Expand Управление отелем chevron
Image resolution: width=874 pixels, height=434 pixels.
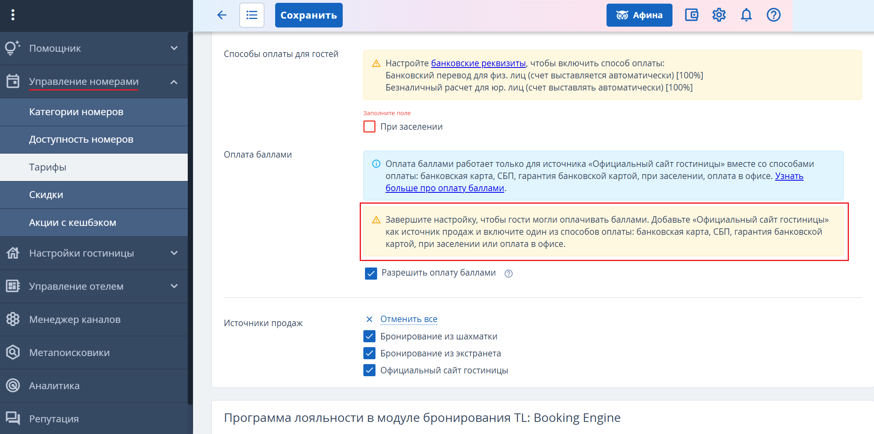(174, 286)
